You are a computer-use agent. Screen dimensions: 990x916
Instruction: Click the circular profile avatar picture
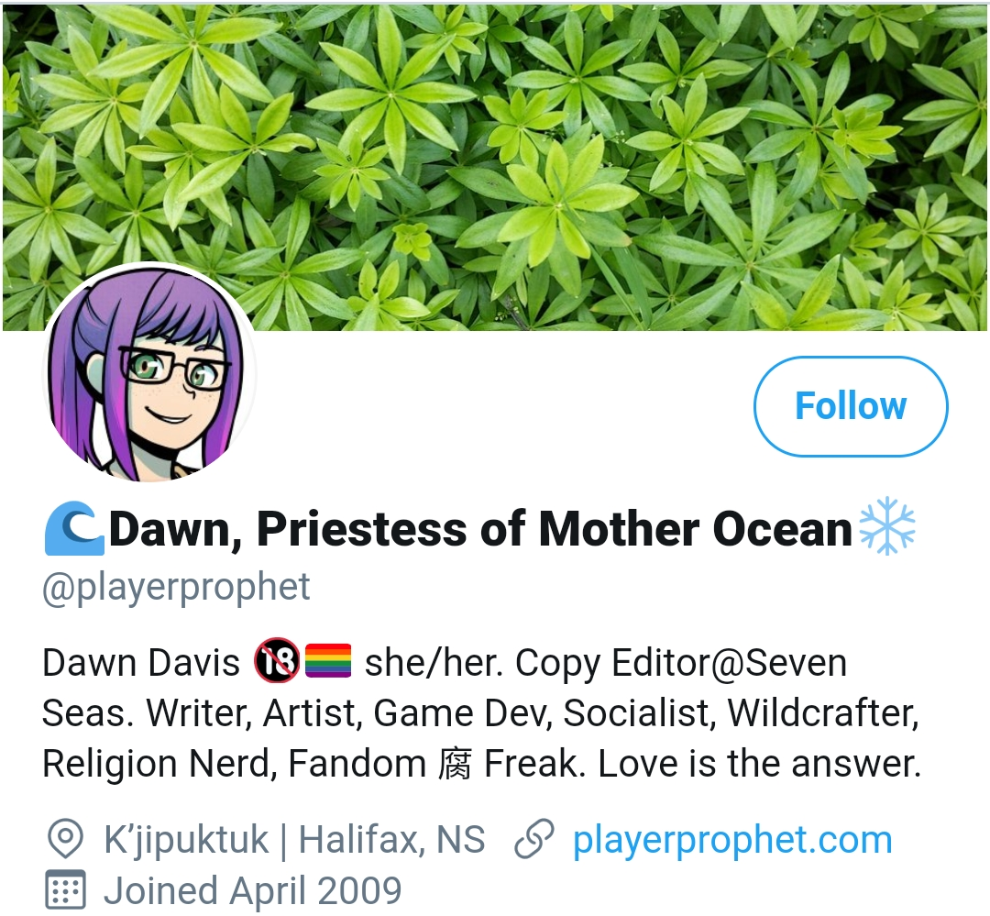tap(149, 374)
